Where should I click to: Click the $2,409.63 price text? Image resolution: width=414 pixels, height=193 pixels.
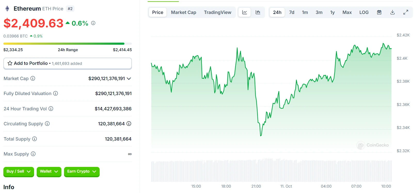(x=33, y=23)
